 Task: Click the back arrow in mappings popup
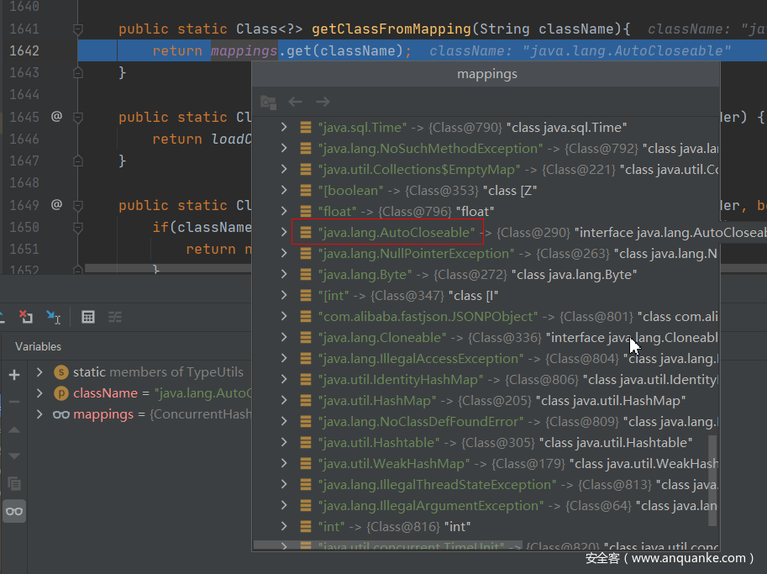tap(295, 102)
